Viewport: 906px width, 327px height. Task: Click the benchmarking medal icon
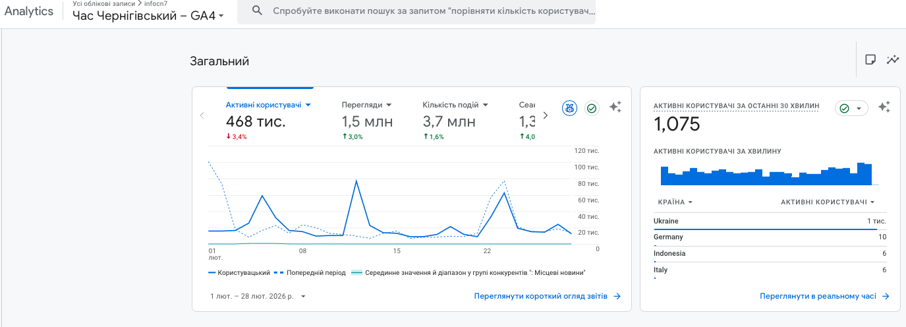pyautogui.click(x=570, y=108)
